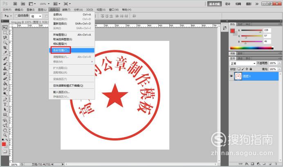Hide the 图层 0 layer with the eye icon
Image resolution: width=283 pixels, height=167 pixels.
pyautogui.click(x=231, y=76)
